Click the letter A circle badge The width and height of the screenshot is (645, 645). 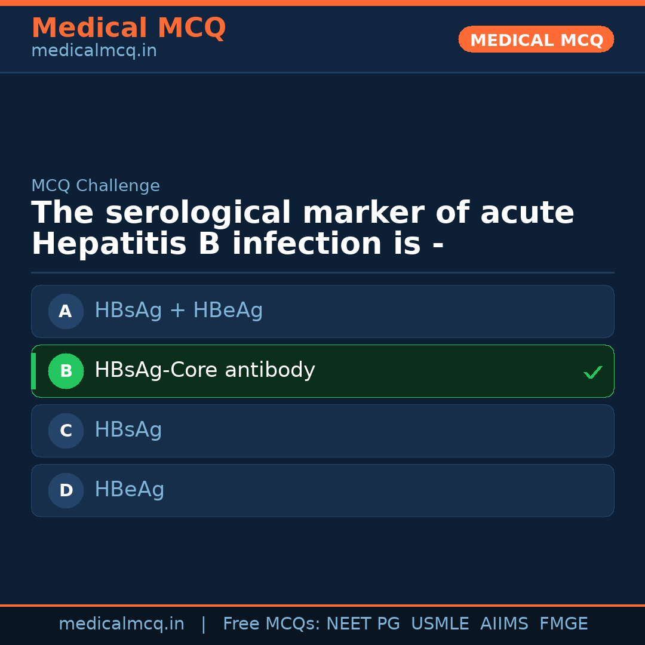(66, 311)
